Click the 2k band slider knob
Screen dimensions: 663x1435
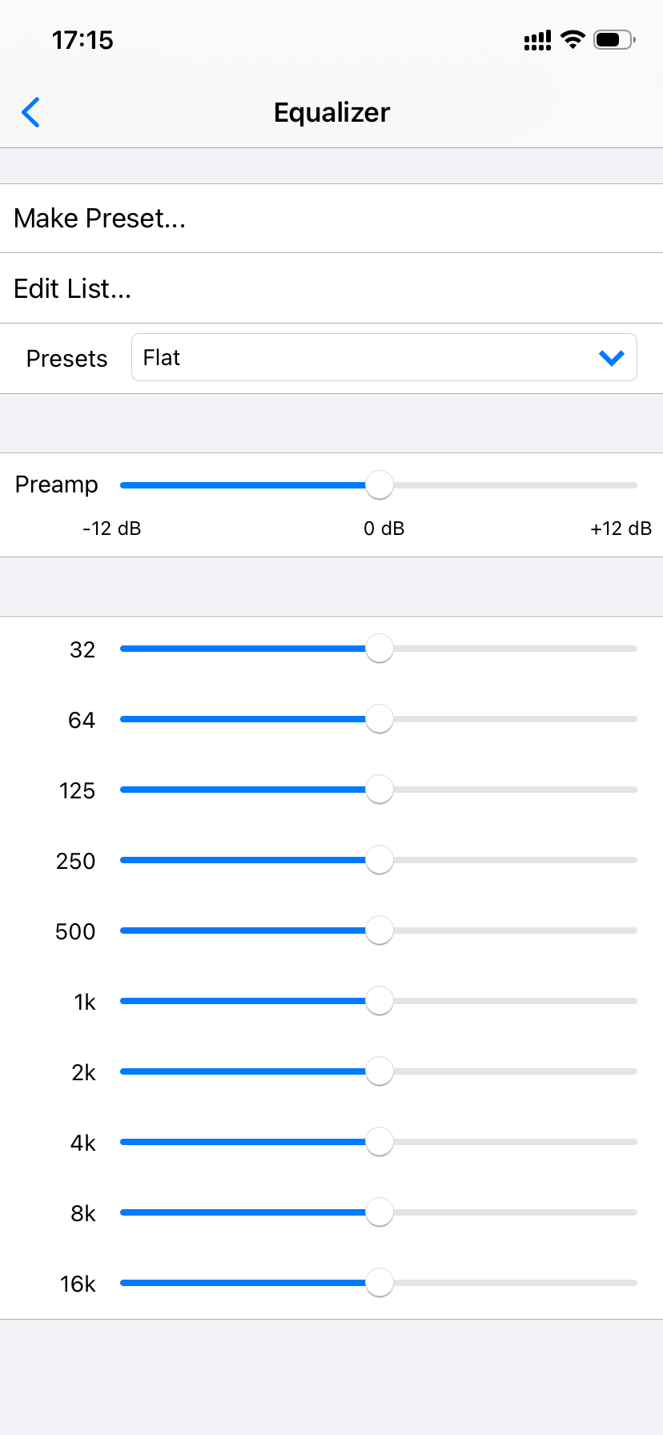point(380,1071)
